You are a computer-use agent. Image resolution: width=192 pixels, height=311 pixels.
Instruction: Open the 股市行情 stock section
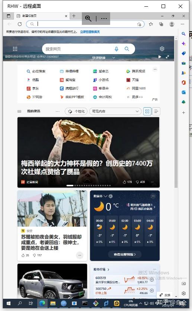[x=102, y=269]
